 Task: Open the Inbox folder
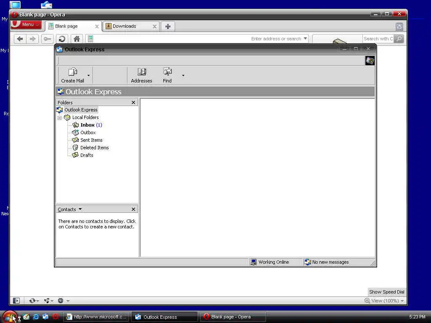[x=87, y=125]
